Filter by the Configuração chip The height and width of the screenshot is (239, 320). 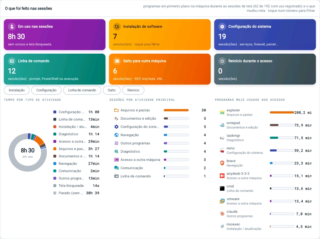coord(46,90)
